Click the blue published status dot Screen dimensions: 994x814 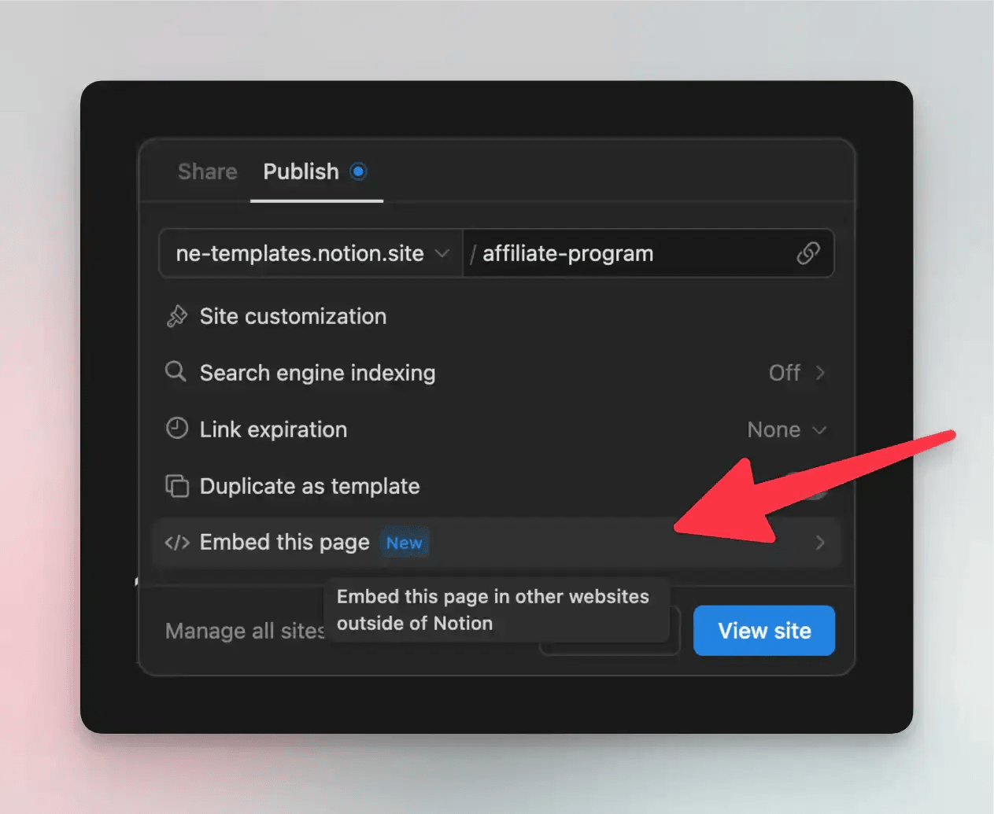[x=358, y=171]
